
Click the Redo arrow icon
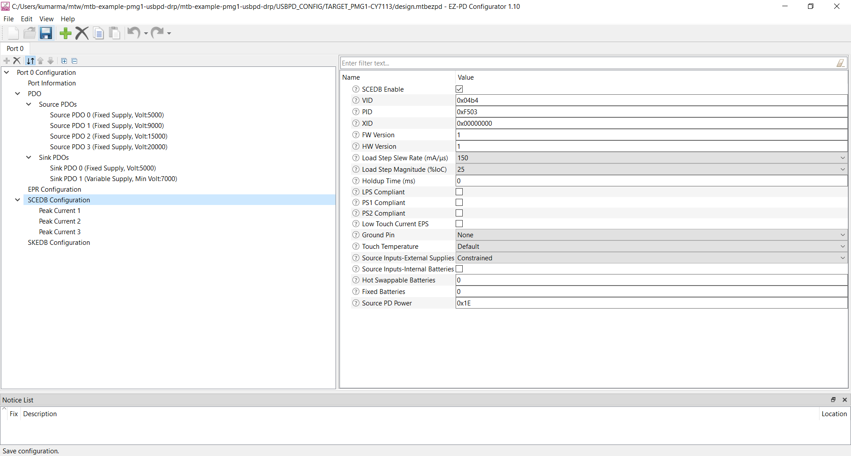click(x=157, y=32)
